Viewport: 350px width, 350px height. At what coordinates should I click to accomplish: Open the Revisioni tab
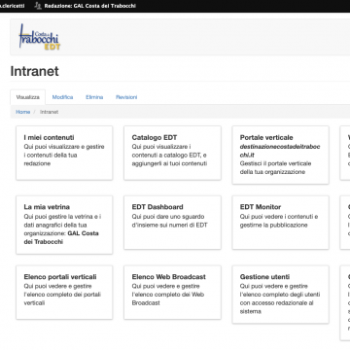[x=126, y=97]
